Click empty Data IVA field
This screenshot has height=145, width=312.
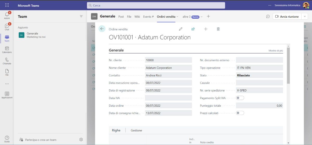pyautogui.click(x=168, y=98)
